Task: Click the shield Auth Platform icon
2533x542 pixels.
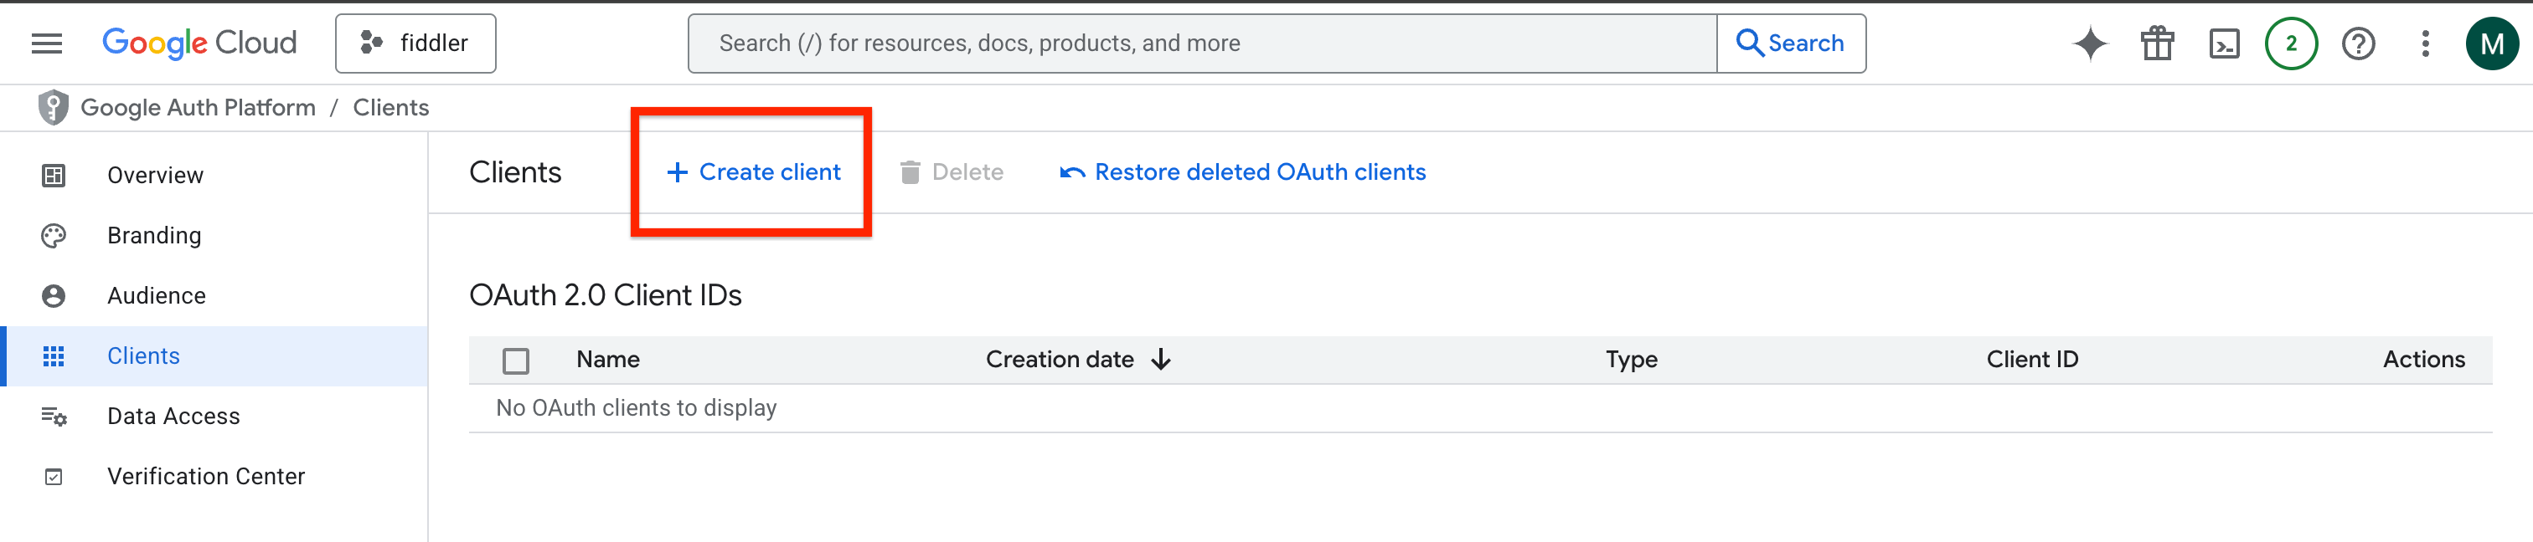Action: coord(53,107)
